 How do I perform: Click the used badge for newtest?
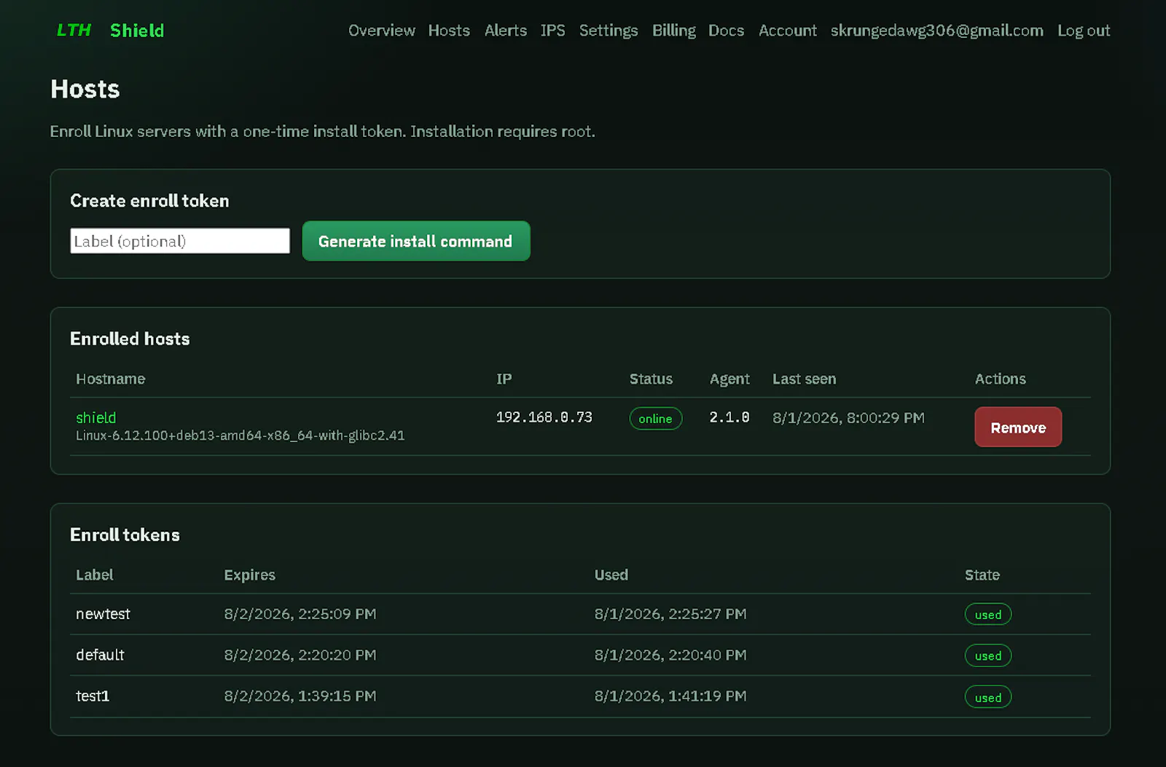point(988,615)
